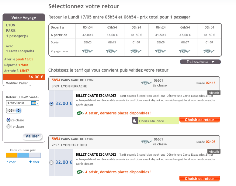Click the first 06h54 departure at 47.00 €
Image resolution: width=236 pixels, height=186 pixels.
185,27
